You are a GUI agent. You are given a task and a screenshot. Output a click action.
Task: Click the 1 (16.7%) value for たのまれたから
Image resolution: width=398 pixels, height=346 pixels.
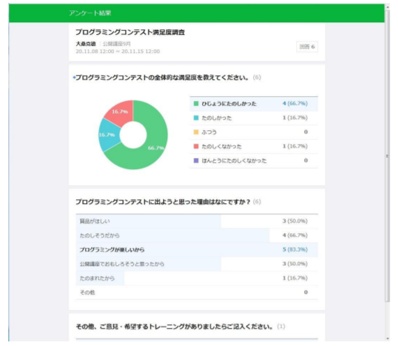(x=295, y=278)
